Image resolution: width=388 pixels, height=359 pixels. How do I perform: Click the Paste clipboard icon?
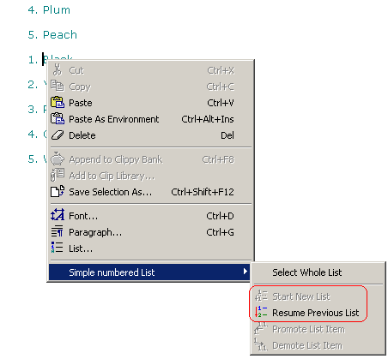(x=58, y=102)
